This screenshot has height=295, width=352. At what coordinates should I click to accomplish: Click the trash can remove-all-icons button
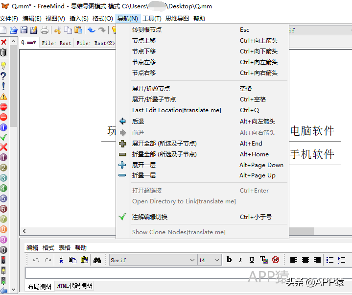(x=3, y=52)
